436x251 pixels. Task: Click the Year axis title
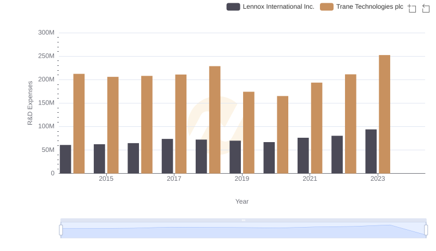(x=242, y=201)
